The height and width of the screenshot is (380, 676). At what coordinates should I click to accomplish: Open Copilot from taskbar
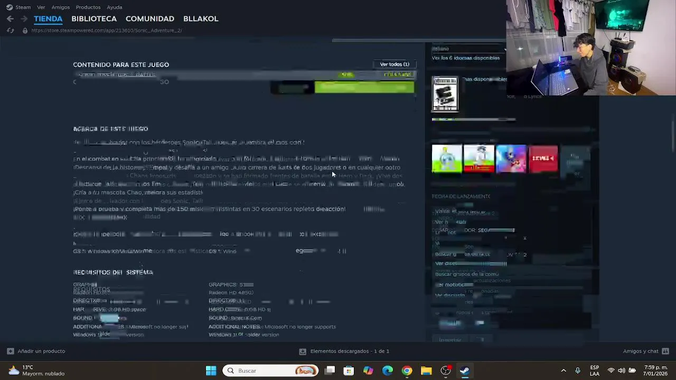[x=368, y=370]
